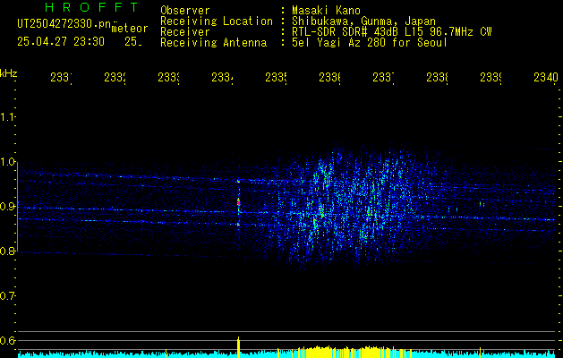The width and height of the screenshot is (563, 358).
Task: Select Shibukawa, Gunma, Japan location text
Action: [363, 21]
